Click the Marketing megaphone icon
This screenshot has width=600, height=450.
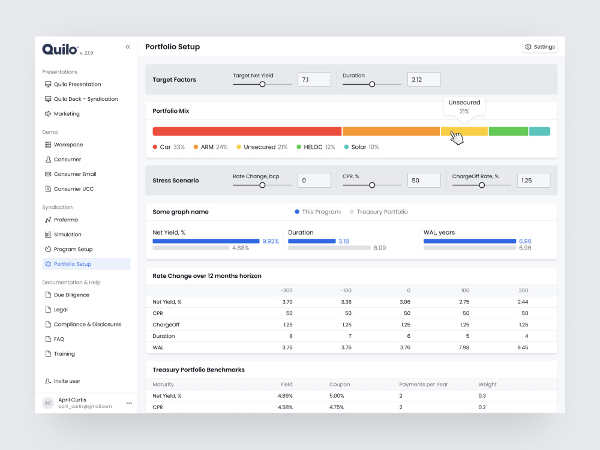pos(48,113)
